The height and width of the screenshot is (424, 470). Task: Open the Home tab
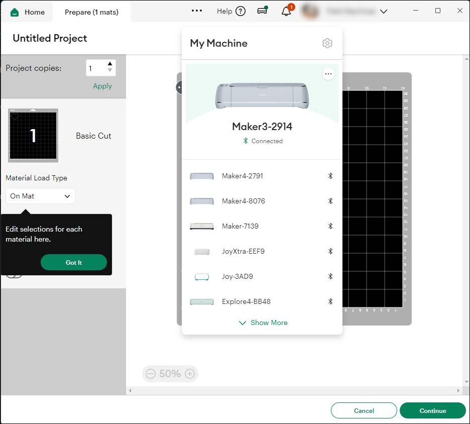[x=27, y=12]
